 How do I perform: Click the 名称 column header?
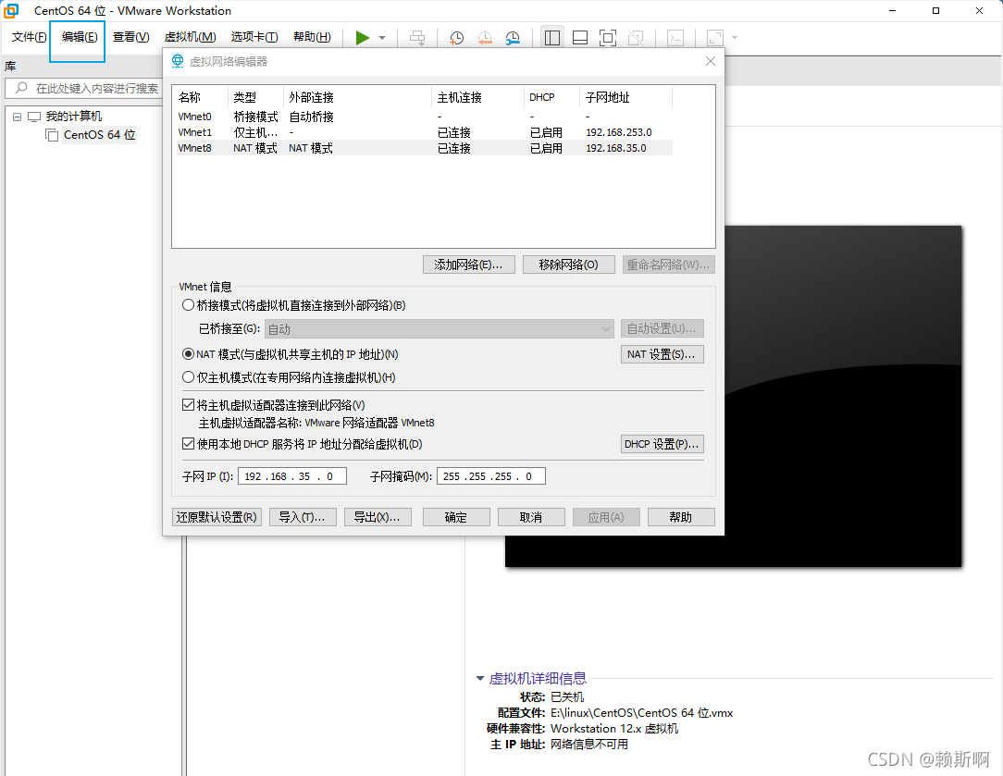coord(202,97)
